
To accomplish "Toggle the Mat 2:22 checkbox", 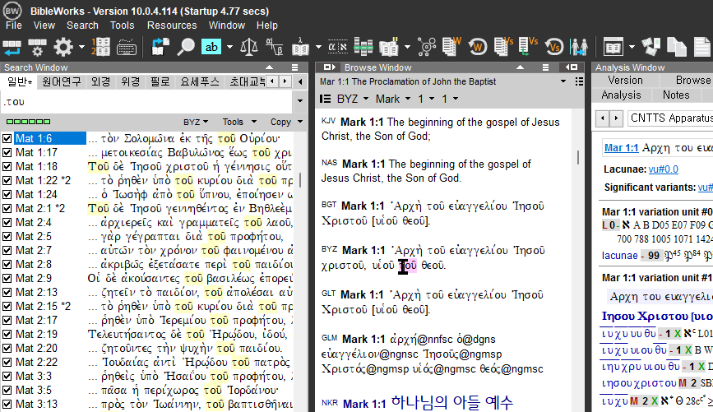I will point(7,362).
